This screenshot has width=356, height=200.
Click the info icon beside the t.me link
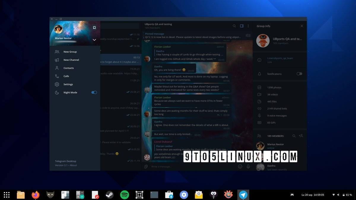(259, 60)
